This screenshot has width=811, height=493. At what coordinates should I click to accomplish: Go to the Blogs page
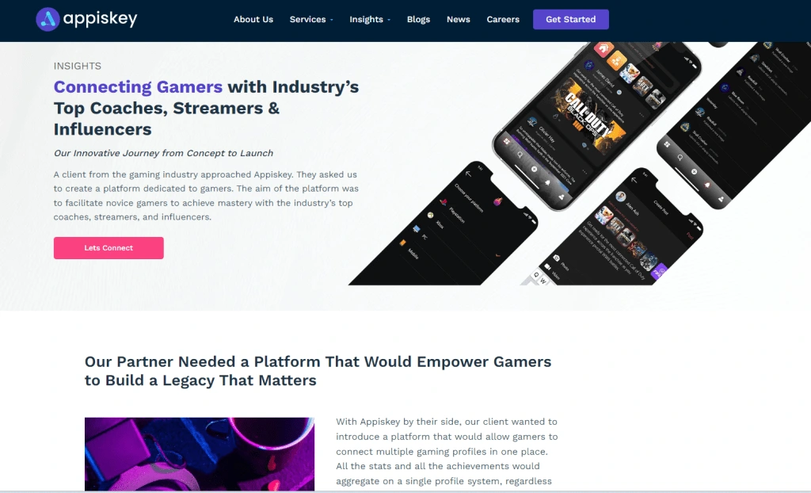click(418, 19)
